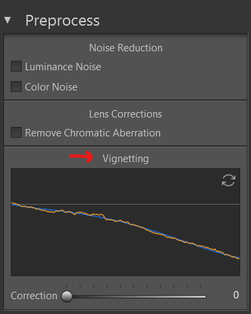The height and width of the screenshot is (314, 251).
Task: Enable the Luminance Noise checkbox
Action: 16,66
